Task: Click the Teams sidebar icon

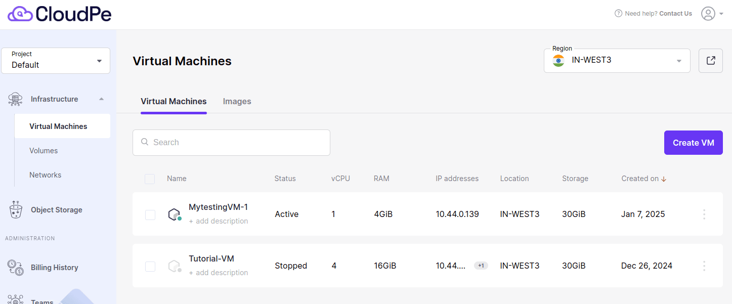Action: point(15,299)
